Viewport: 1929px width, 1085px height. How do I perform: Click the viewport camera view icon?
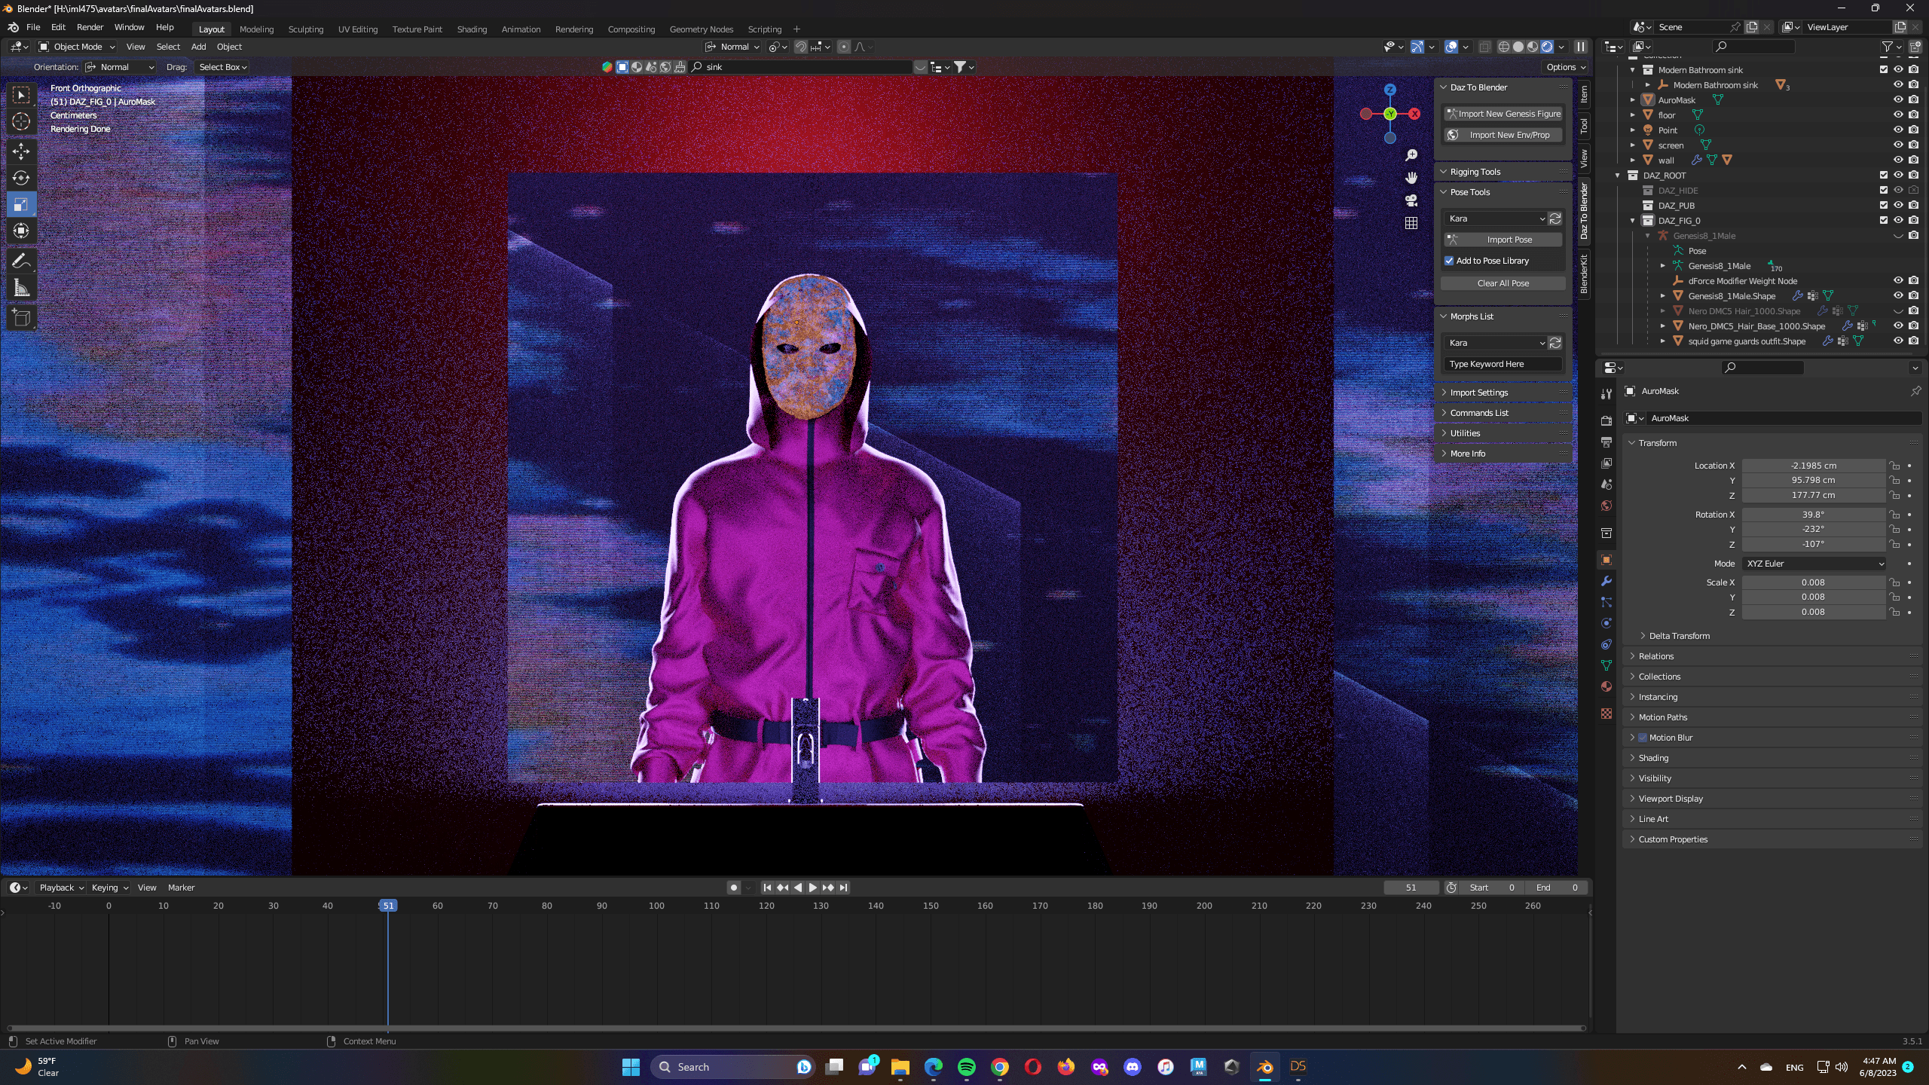pyautogui.click(x=1411, y=200)
